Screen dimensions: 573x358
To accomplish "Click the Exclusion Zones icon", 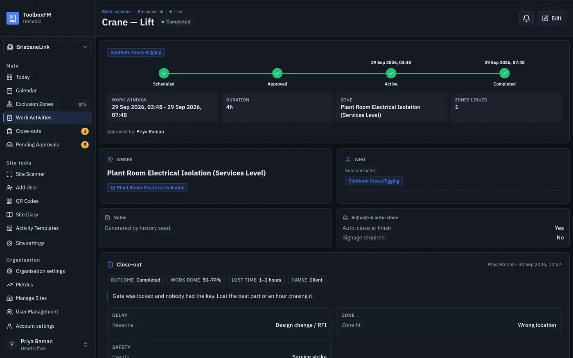I will pyautogui.click(x=9, y=104).
